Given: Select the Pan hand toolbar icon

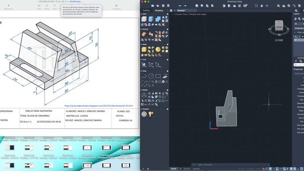Looking at the screenshot, I should 262,6.
